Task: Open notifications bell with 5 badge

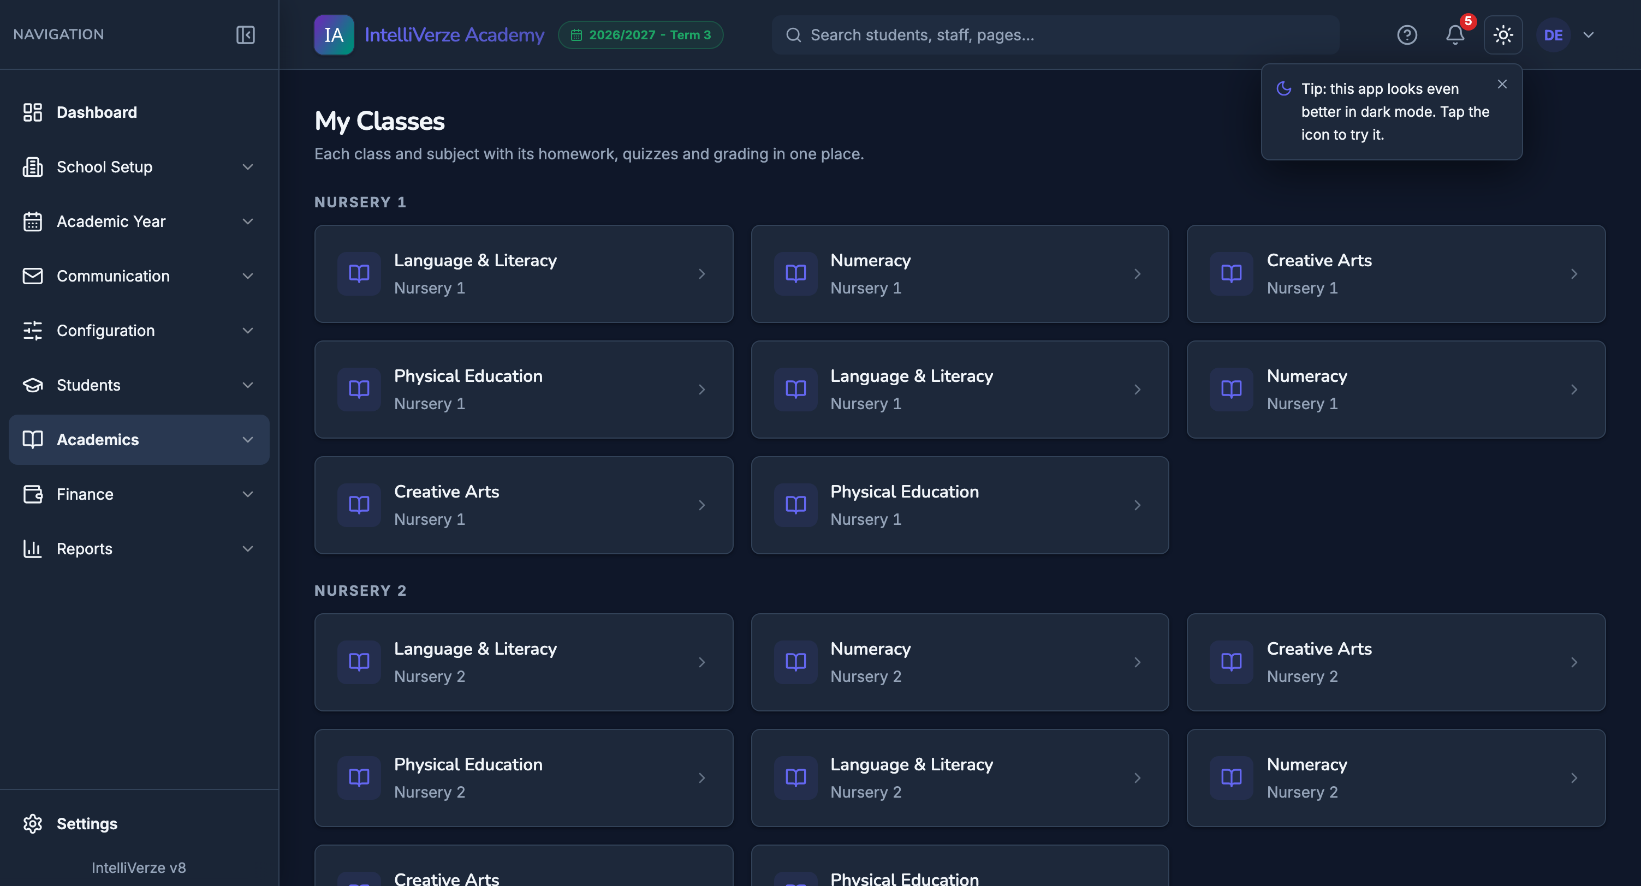Action: (x=1455, y=34)
